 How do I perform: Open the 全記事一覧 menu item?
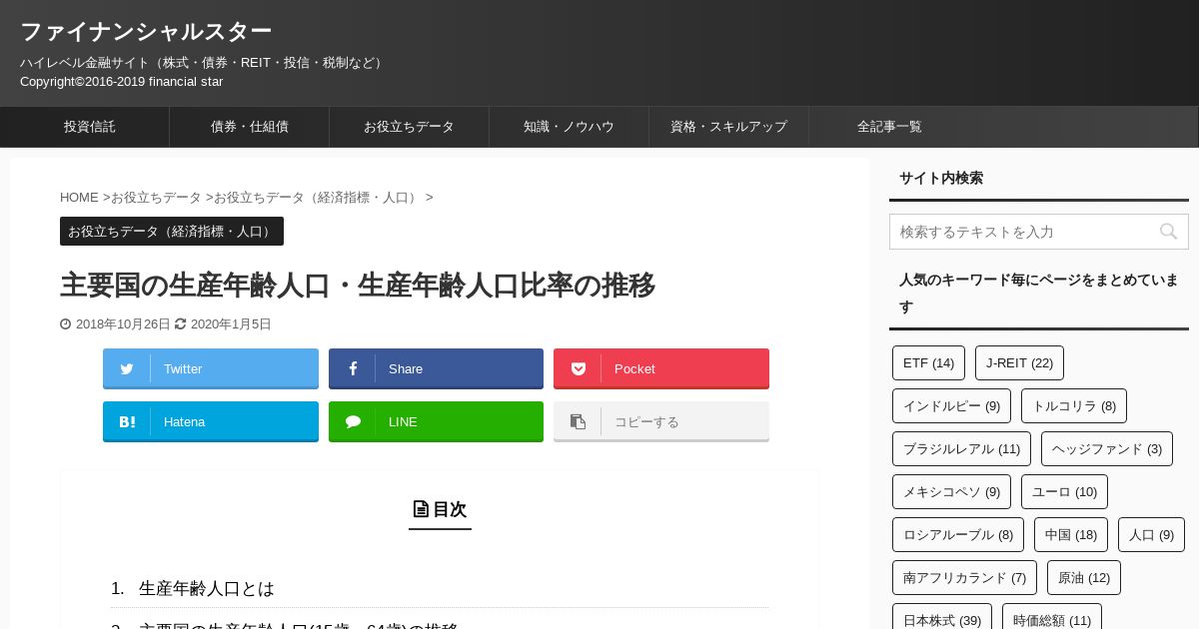click(x=889, y=127)
